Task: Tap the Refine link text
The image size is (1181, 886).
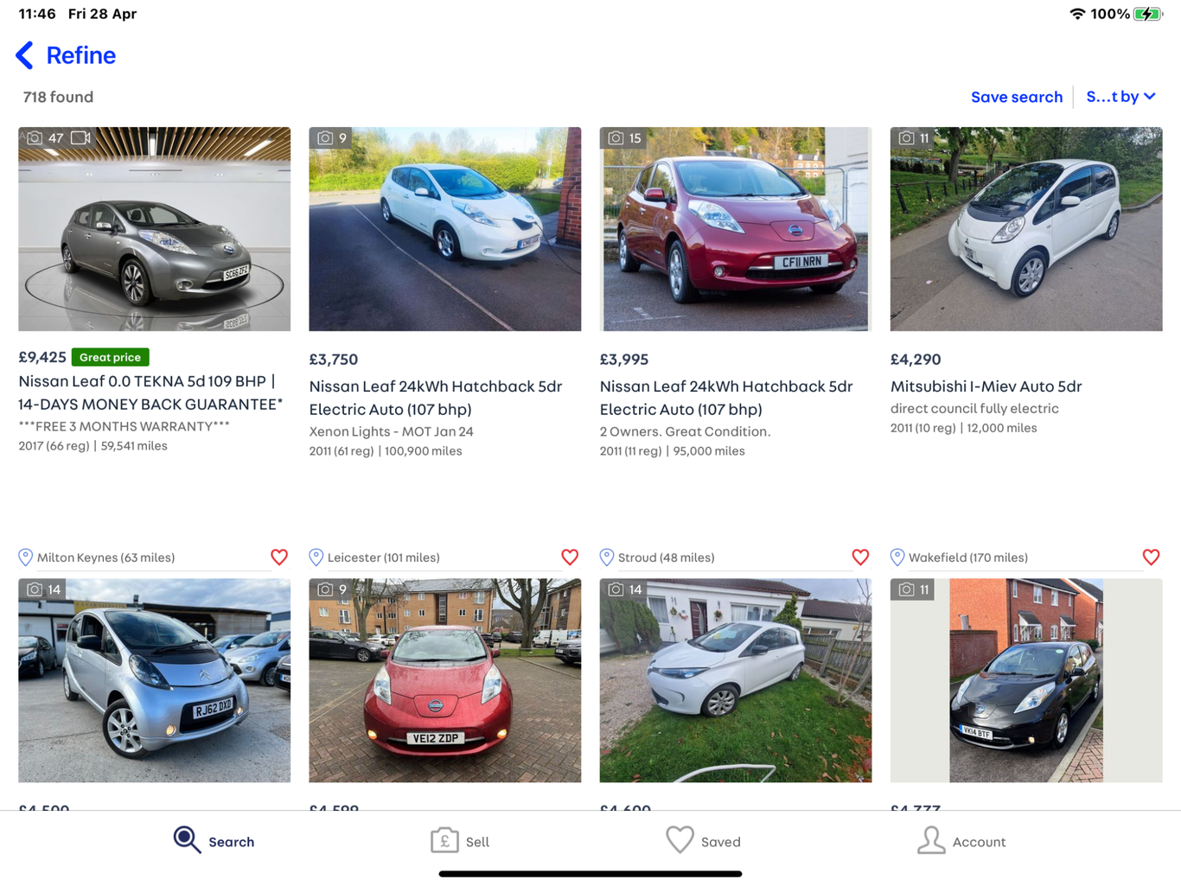Action: pyautogui.click(x=80, y=55)
